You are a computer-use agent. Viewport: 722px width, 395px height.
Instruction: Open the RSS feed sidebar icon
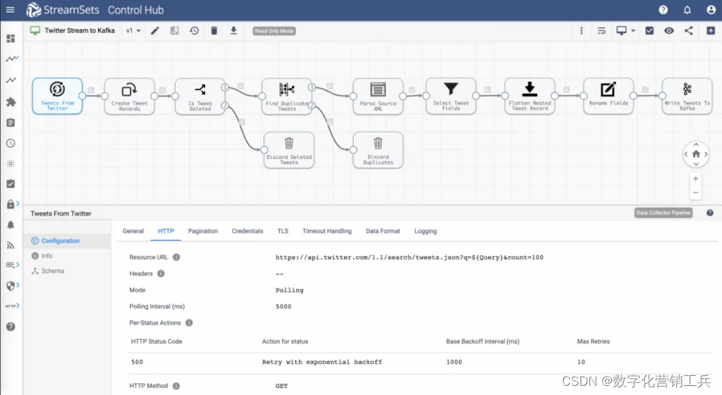[11, 245]
